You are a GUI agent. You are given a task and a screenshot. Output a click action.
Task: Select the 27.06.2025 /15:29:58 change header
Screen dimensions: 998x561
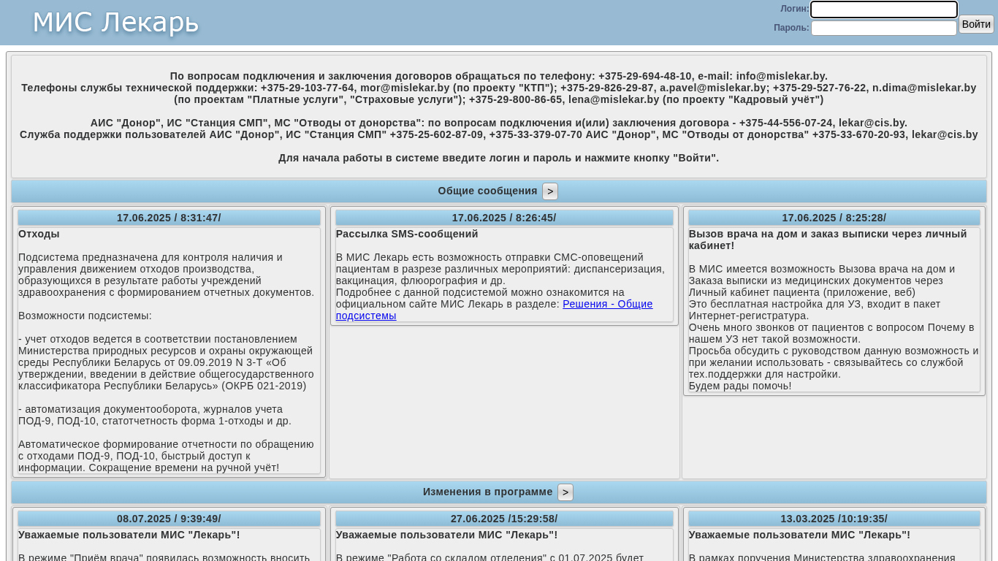tap(504, 519)
